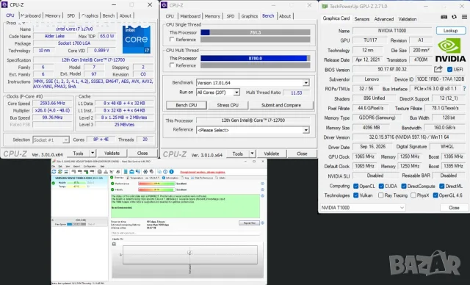Click the GPU-Z title bar app icon
The image size is (470, 285).
325,6
